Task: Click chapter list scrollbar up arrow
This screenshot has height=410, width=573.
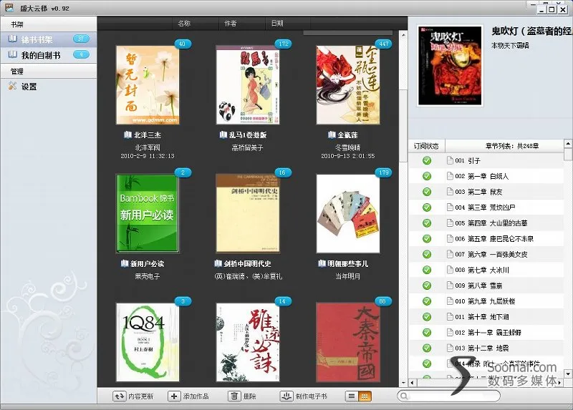Action: click(568, 144)
